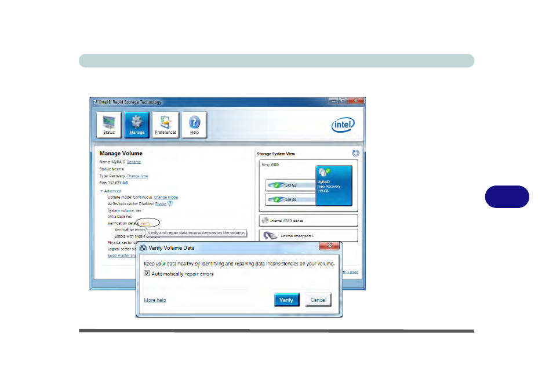
Task: Click the Rename link for MyRAID
Action: point(134,162)
